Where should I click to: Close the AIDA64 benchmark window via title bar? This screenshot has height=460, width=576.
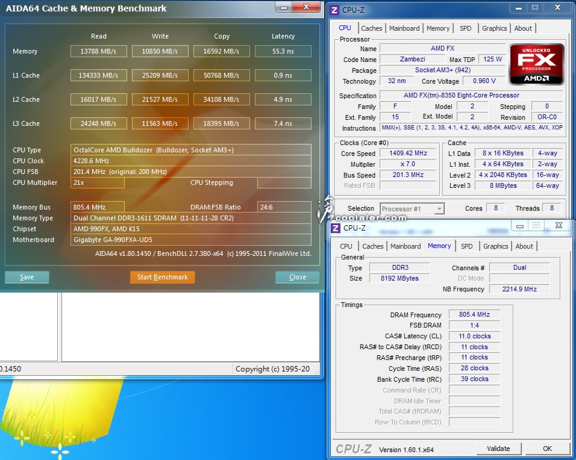[306, 7]
